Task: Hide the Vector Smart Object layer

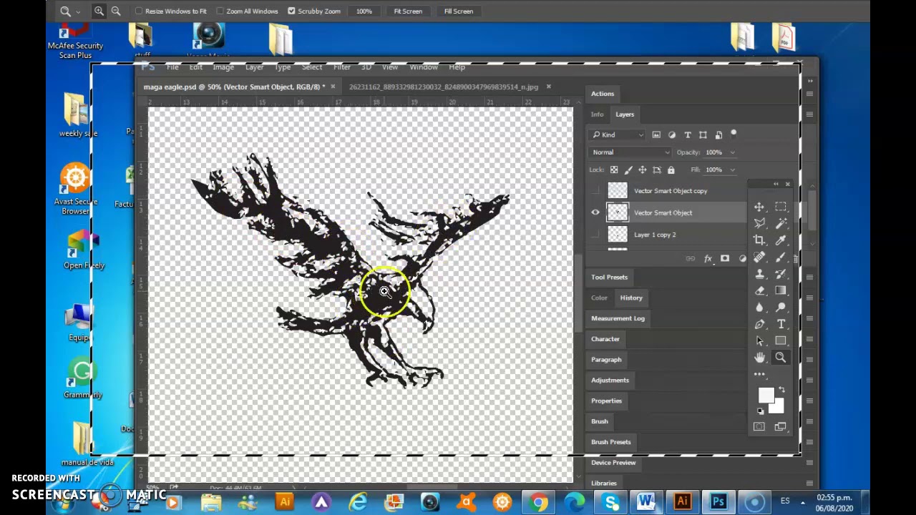Action: click(x=595, y=212)
